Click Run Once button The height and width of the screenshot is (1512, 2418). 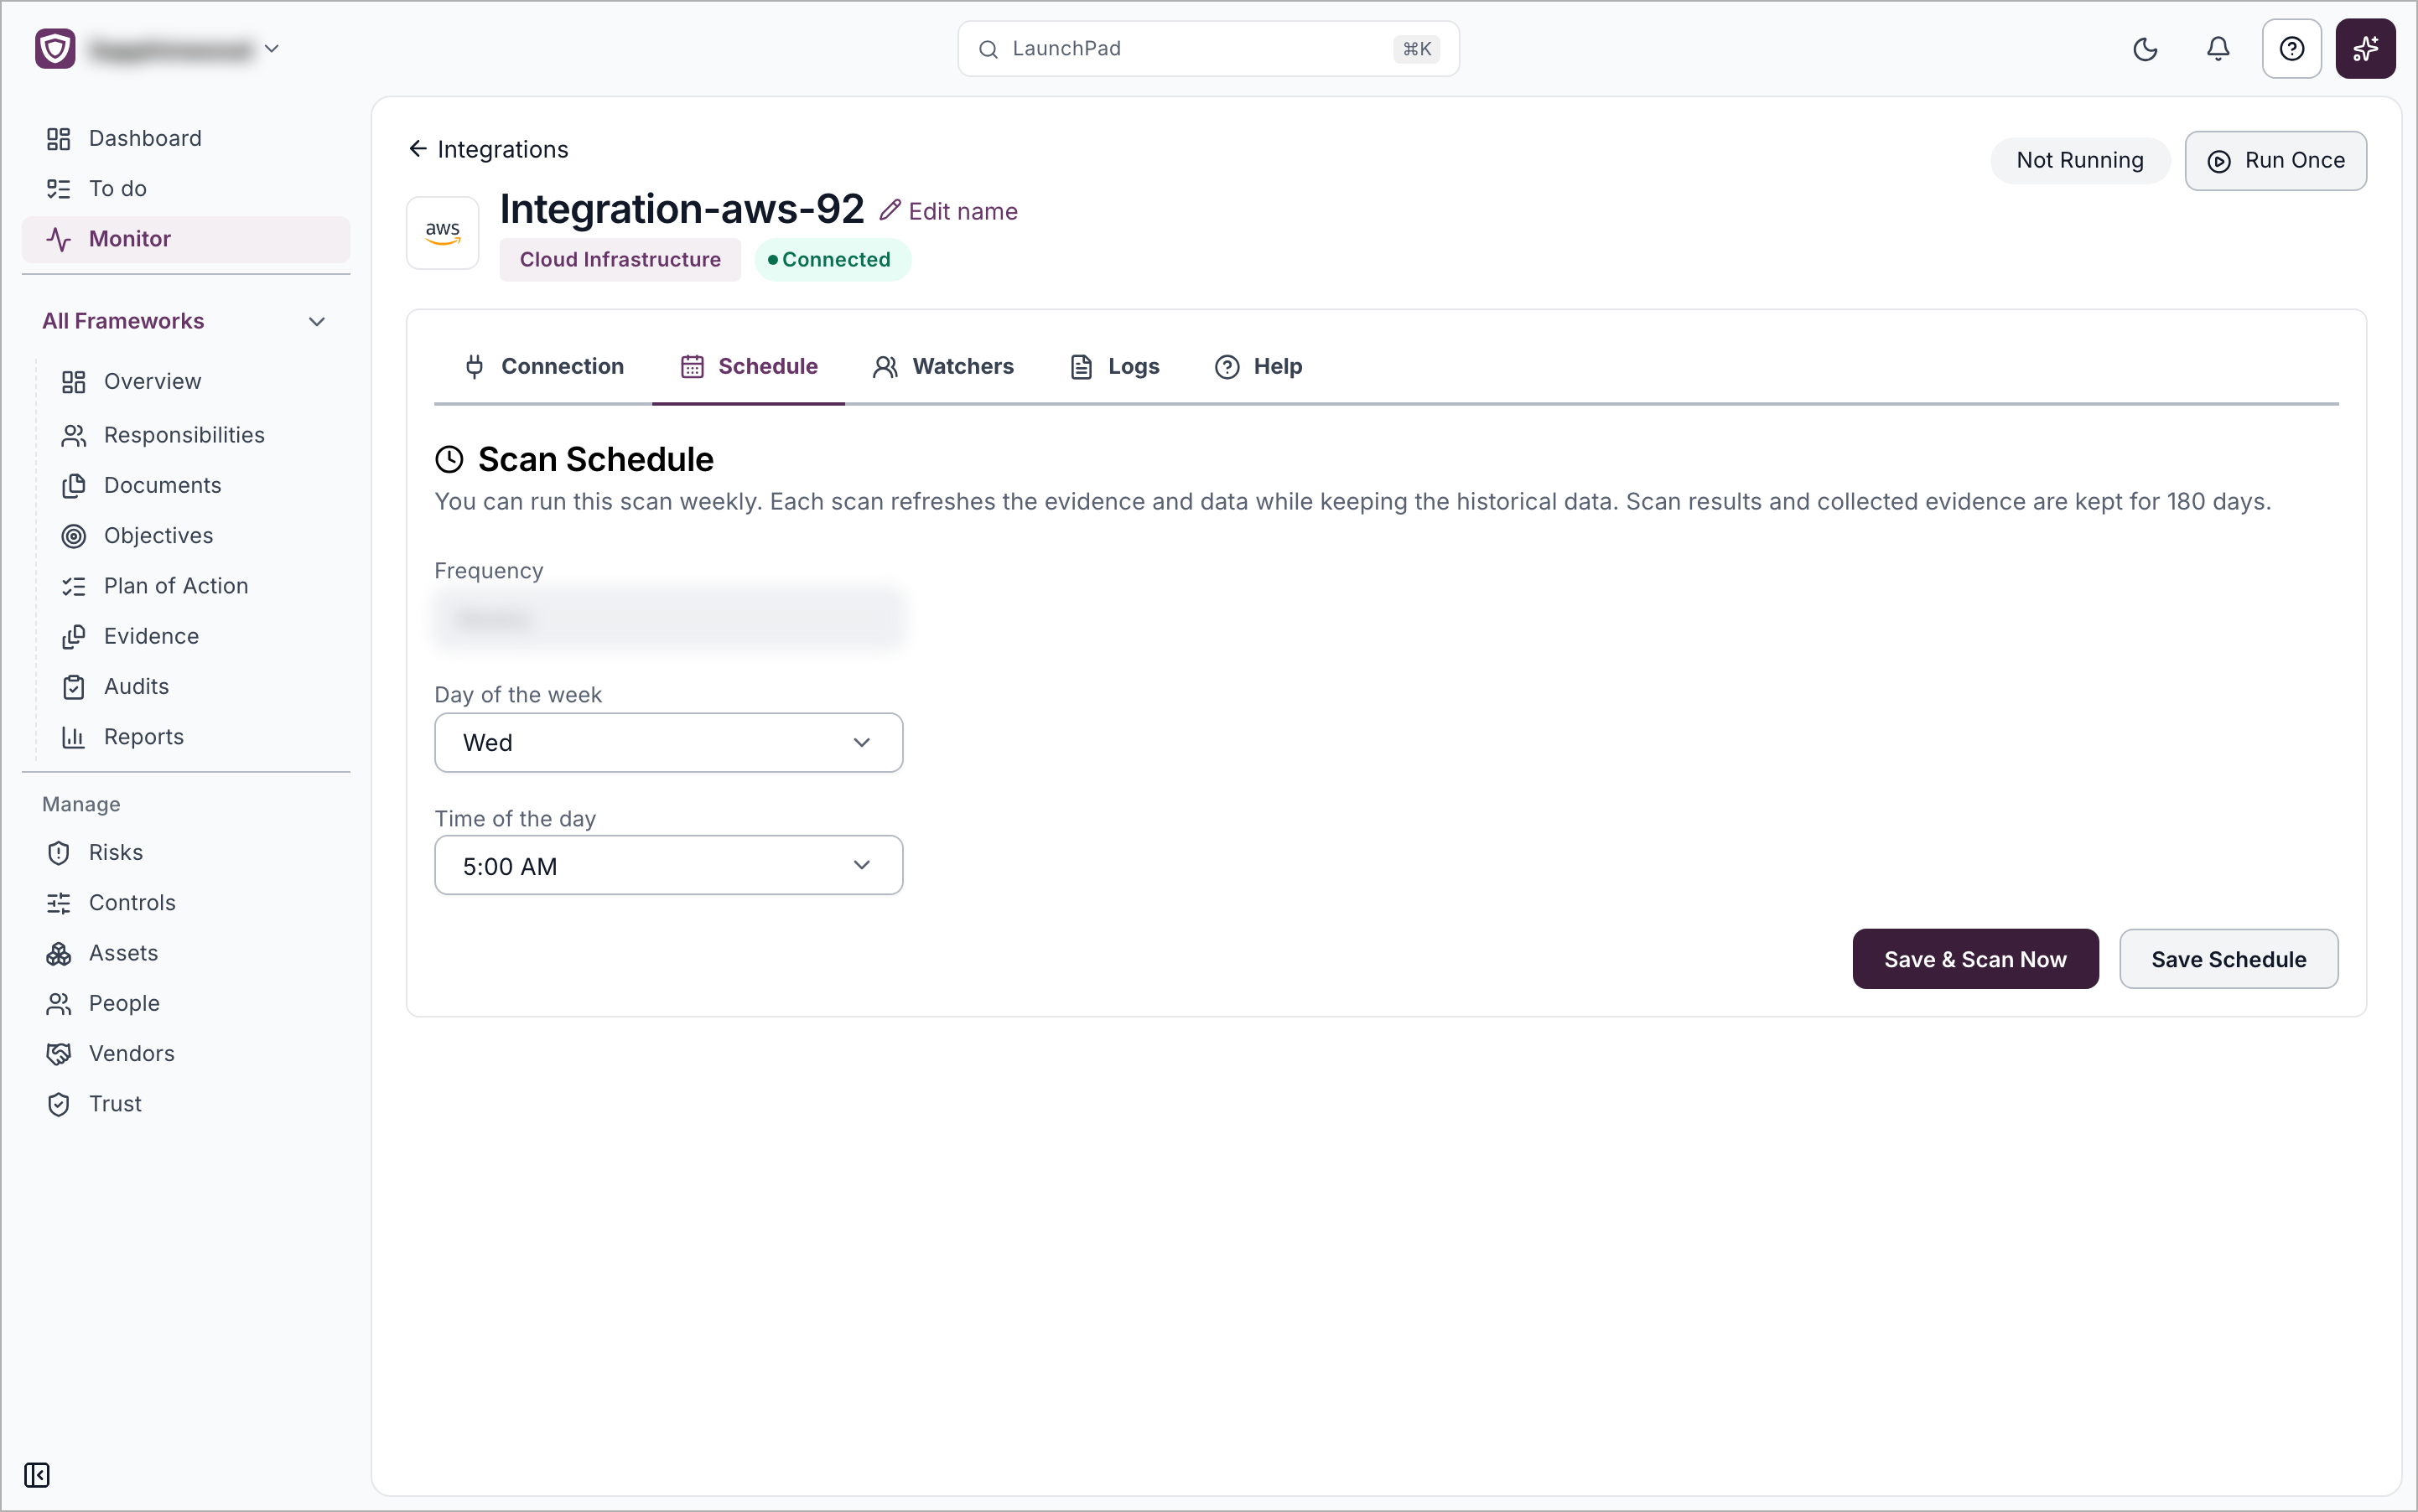(x=2275, y=160)
